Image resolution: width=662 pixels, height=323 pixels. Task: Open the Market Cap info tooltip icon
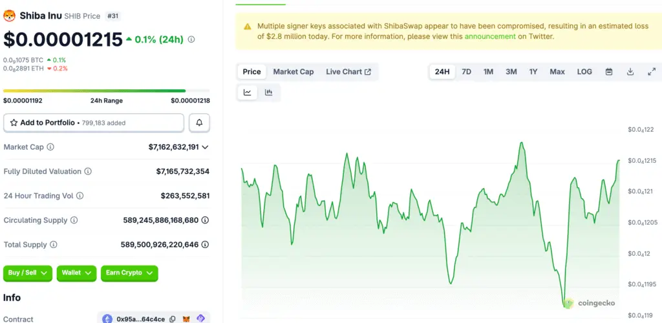(x=50, y=147)
